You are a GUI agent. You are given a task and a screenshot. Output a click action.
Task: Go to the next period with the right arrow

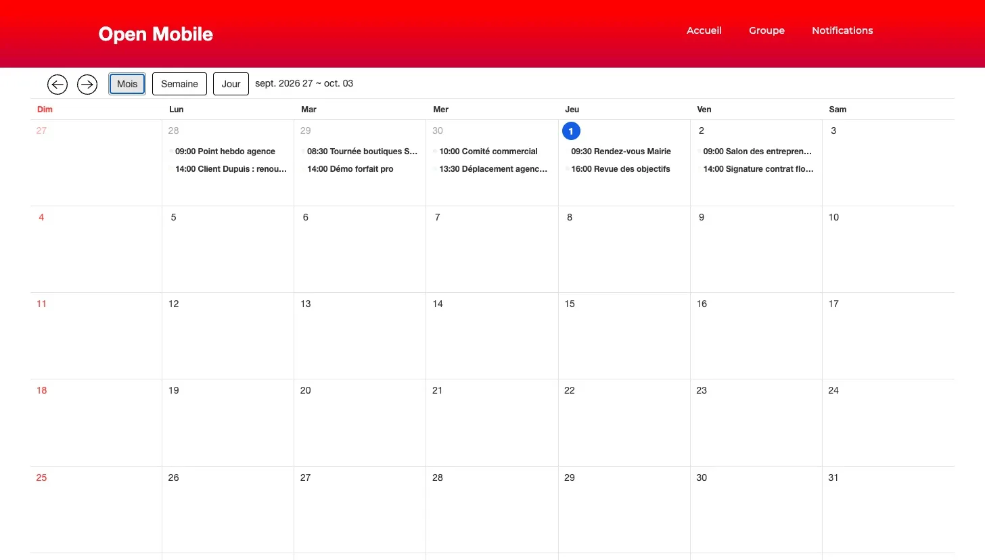87,84
